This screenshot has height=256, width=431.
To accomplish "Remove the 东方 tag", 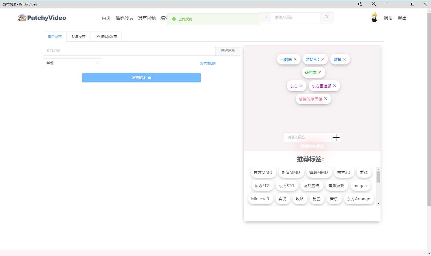I will click(x=301, y=86).
